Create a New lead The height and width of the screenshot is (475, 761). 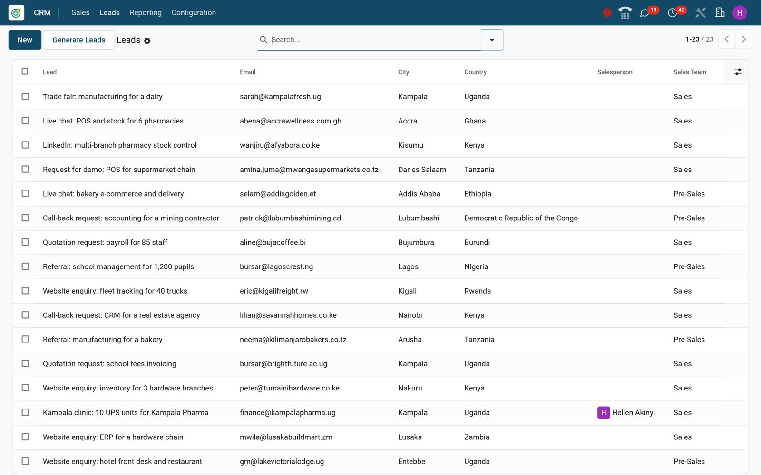pos(25,40)
